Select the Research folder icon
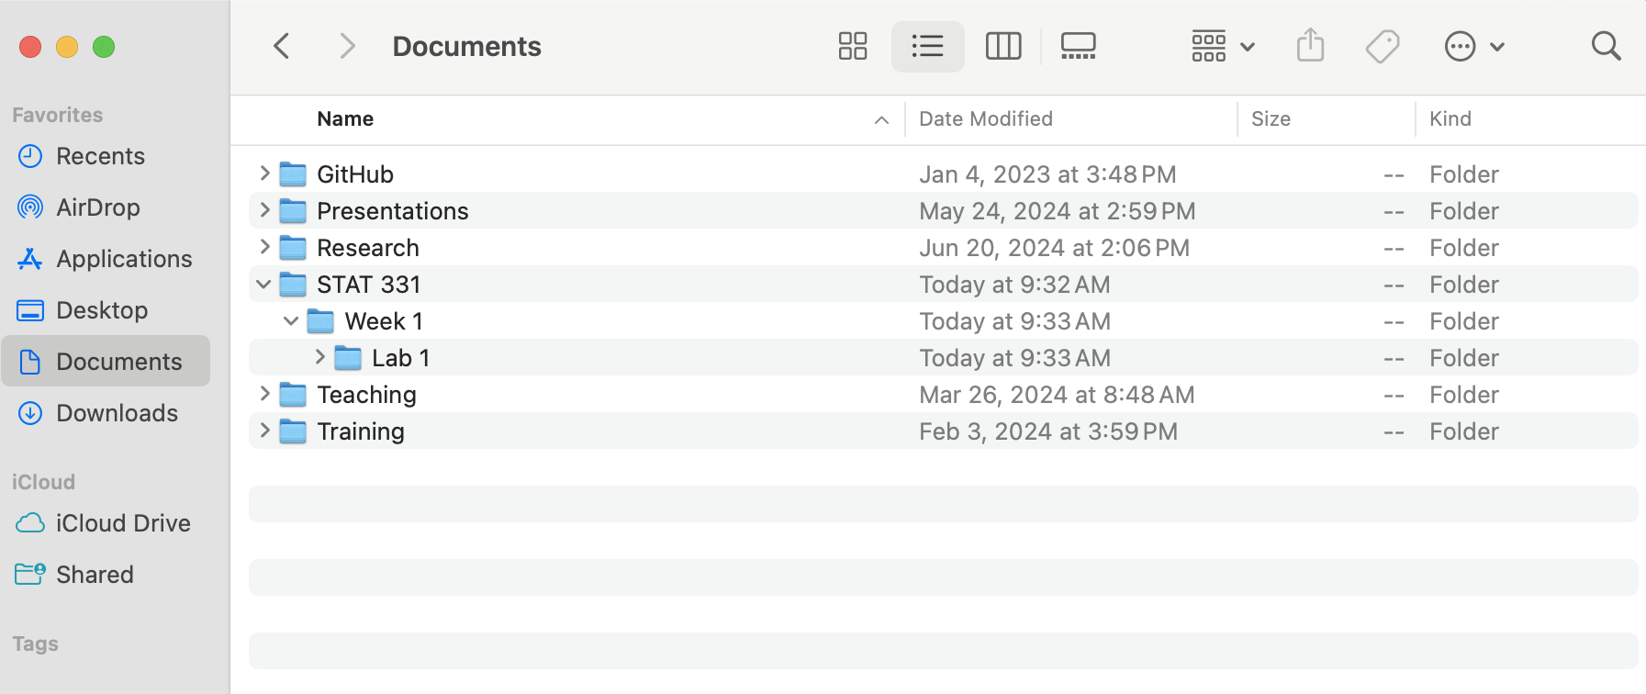The height and width of the screenshot is (694, 1646). pyautogui.click(x=293, y=247)
